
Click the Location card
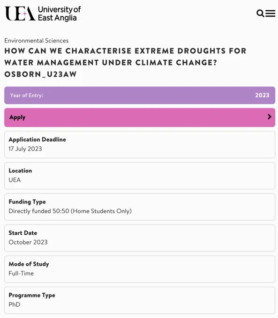point(140,176)
